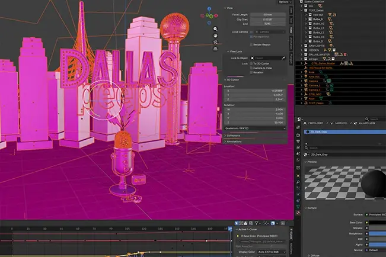Open Display Color Auto XYZ to RGB dropdown
Viewport: 386px width, 257px height.
click(272, 252)
